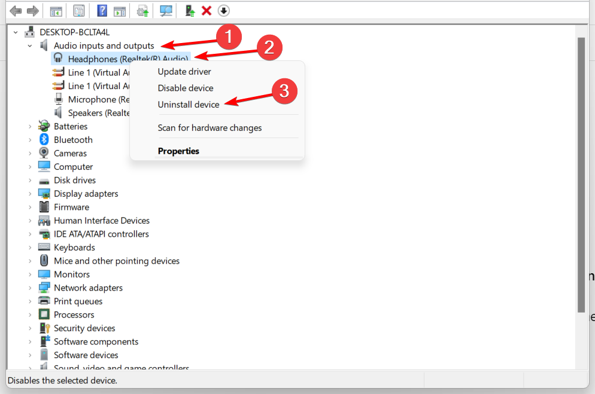This screenshot has width=595, height=394.
Task: Select the Speakers (Realtek) device
Action: pos(99,113)
